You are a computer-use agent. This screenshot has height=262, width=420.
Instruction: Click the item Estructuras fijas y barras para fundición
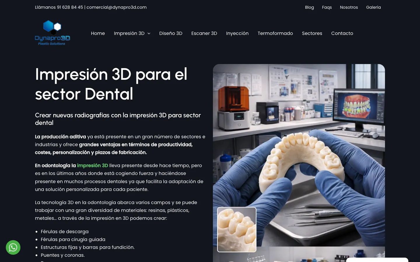87,247
